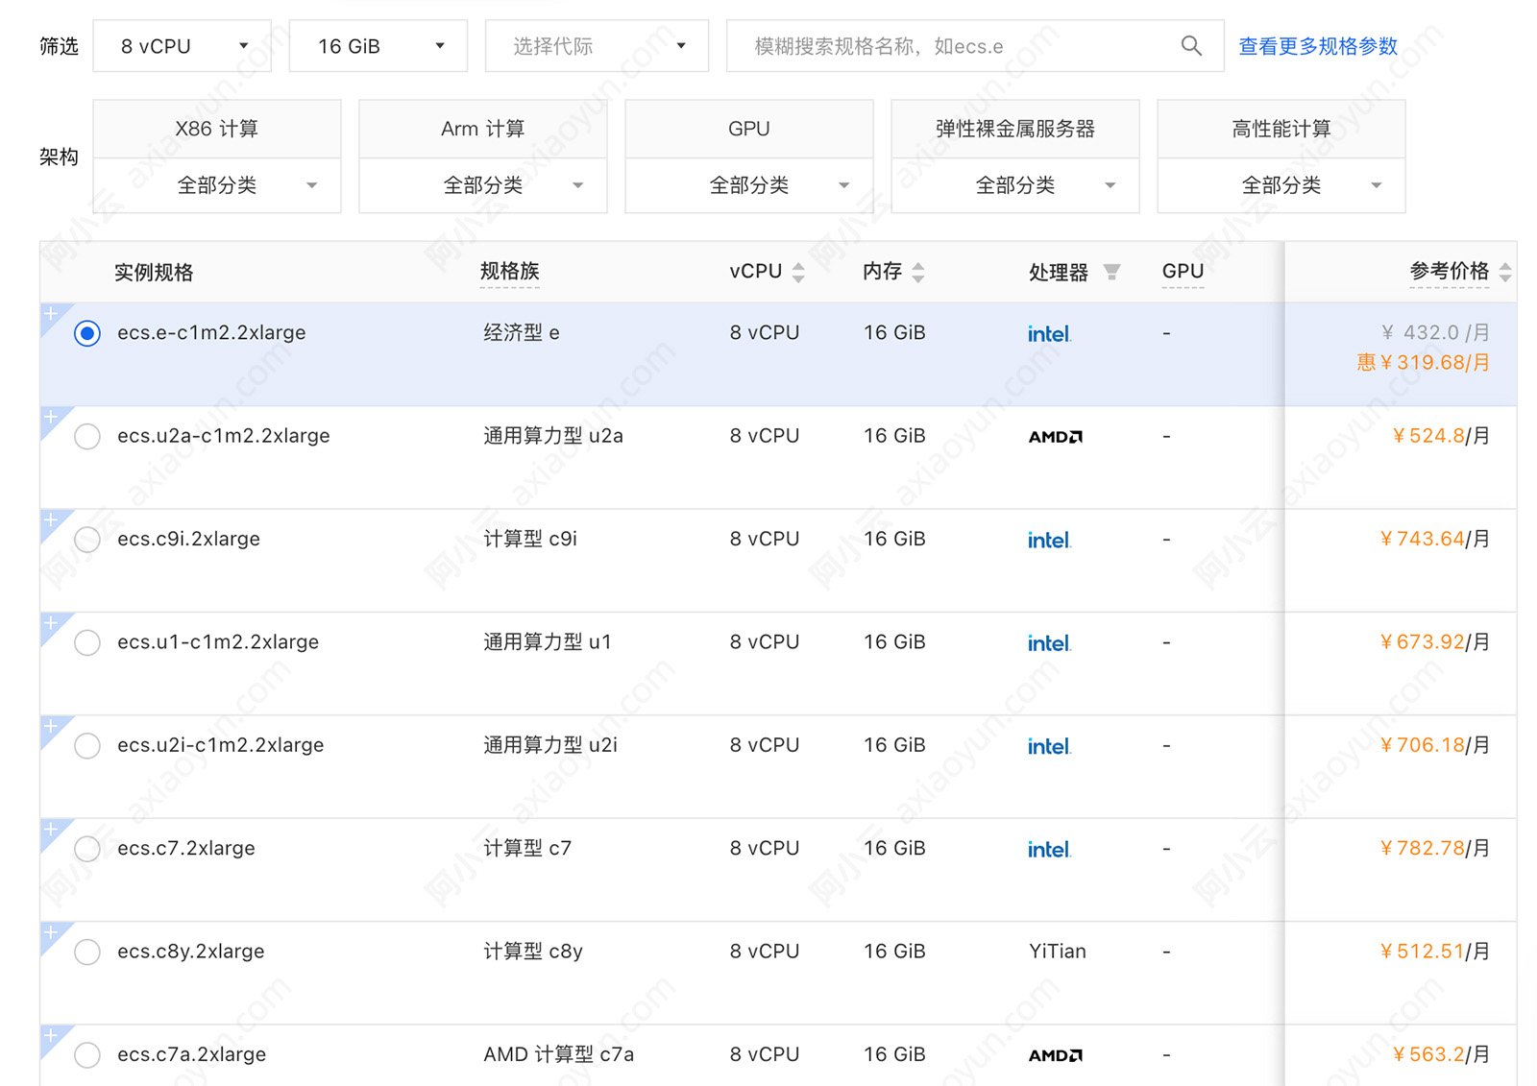Expand row ecs.u2a-c1m2.2xlarge plus corner
Screen dimensions: 1537x1086
(51, 417)
